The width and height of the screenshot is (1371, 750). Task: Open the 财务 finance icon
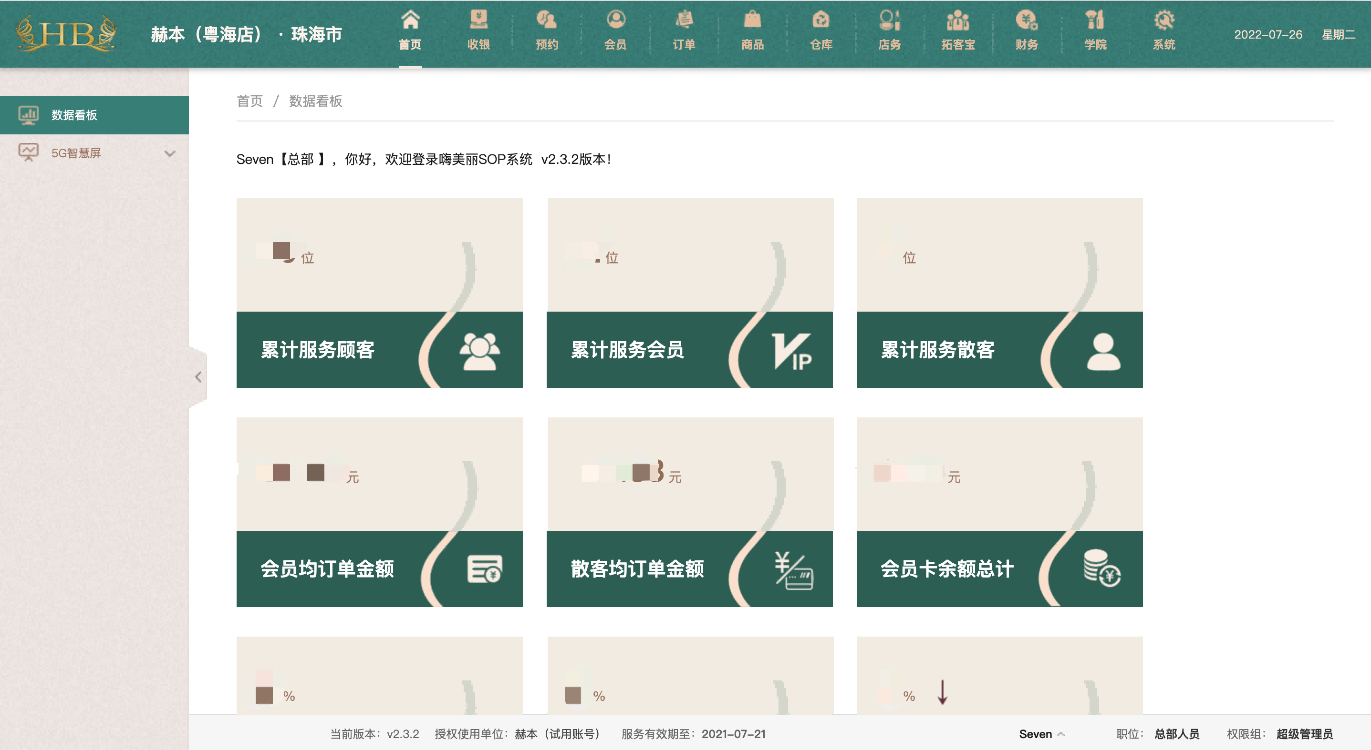coord(1026,20)
